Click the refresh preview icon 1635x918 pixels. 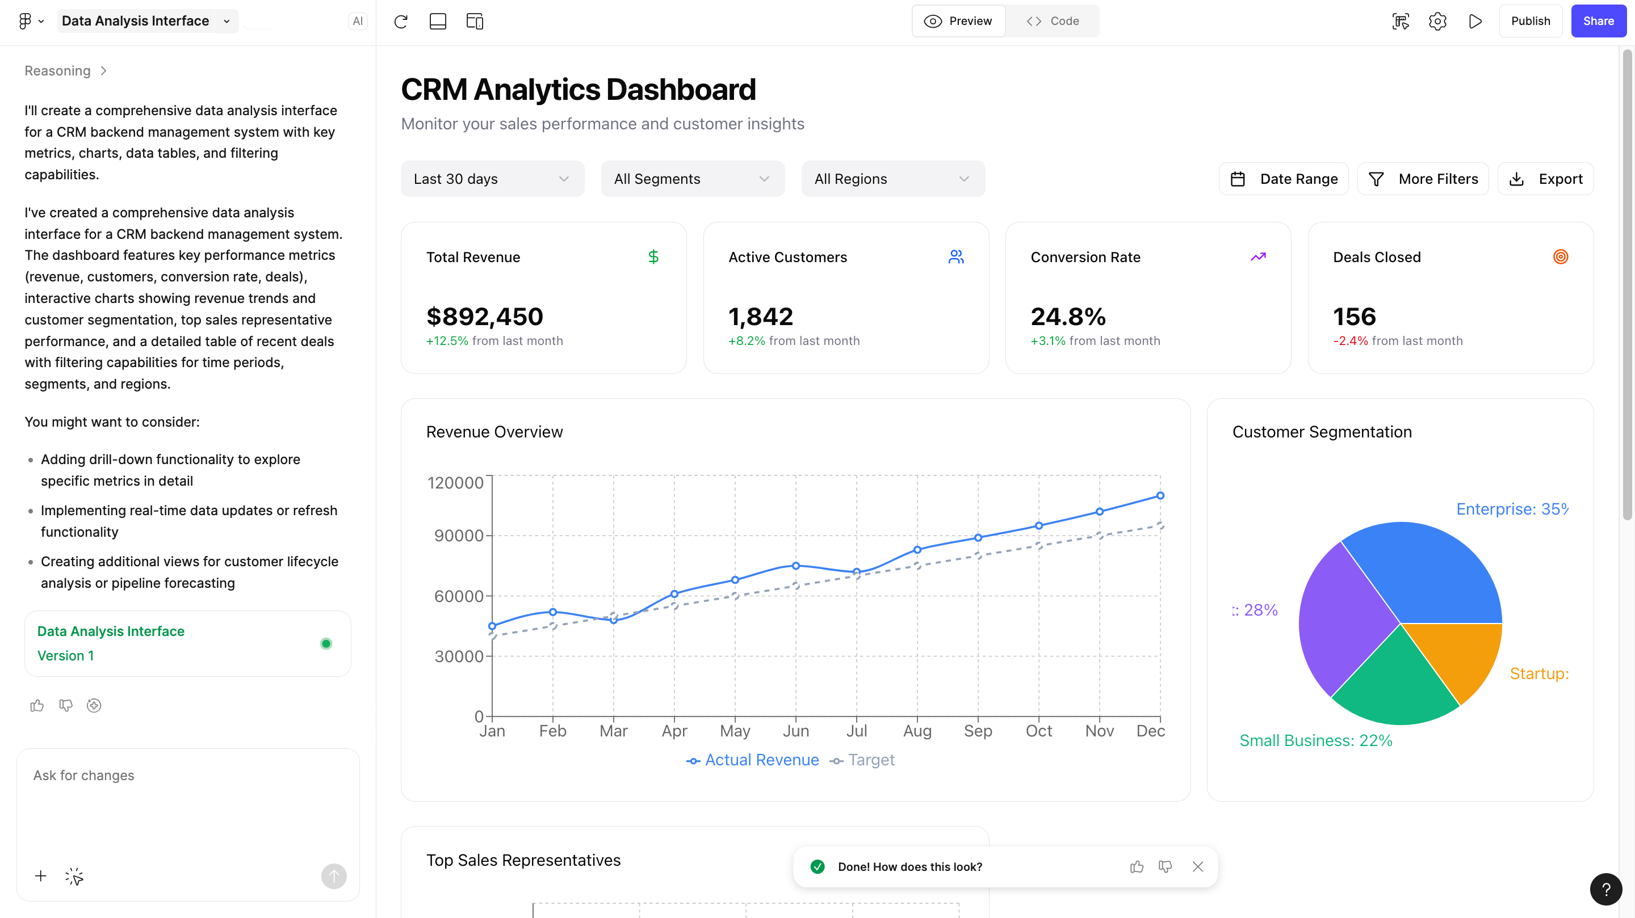tap(400, 21)
